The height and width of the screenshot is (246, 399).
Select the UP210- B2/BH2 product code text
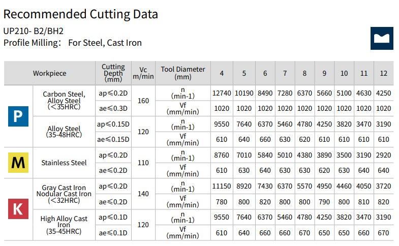pyautogui.click(x=34, y=32)
